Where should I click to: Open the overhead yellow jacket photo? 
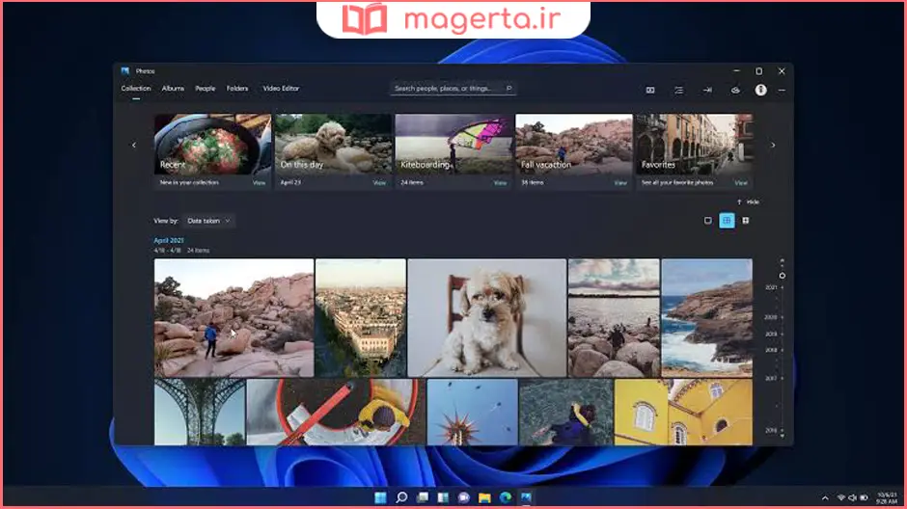coord(336,412)
